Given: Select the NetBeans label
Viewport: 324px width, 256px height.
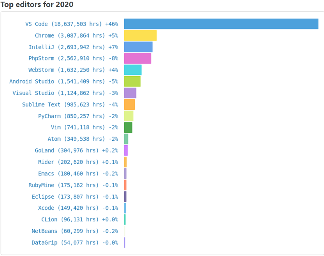Looking at the screenshot, I should [x=75, y=231].
